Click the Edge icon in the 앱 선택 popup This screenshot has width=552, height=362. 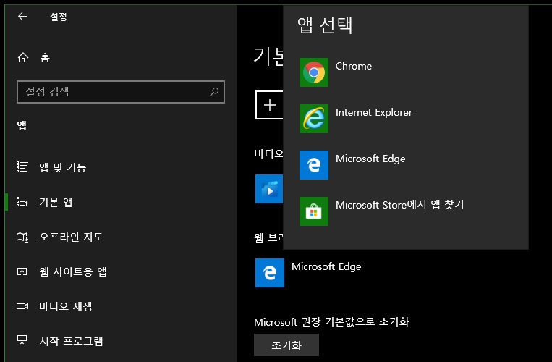click(x=314, y=165)
